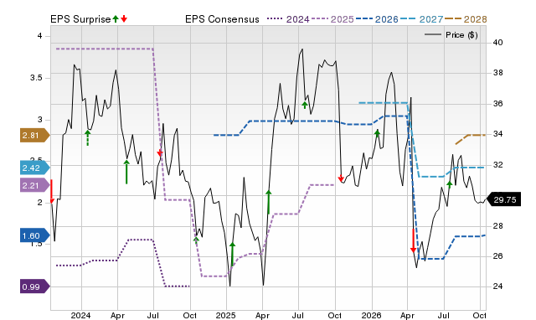Click the 2024 EPS consensus legend entry
The height and width of the screenshot is (320, 536).
pos(288,19)
